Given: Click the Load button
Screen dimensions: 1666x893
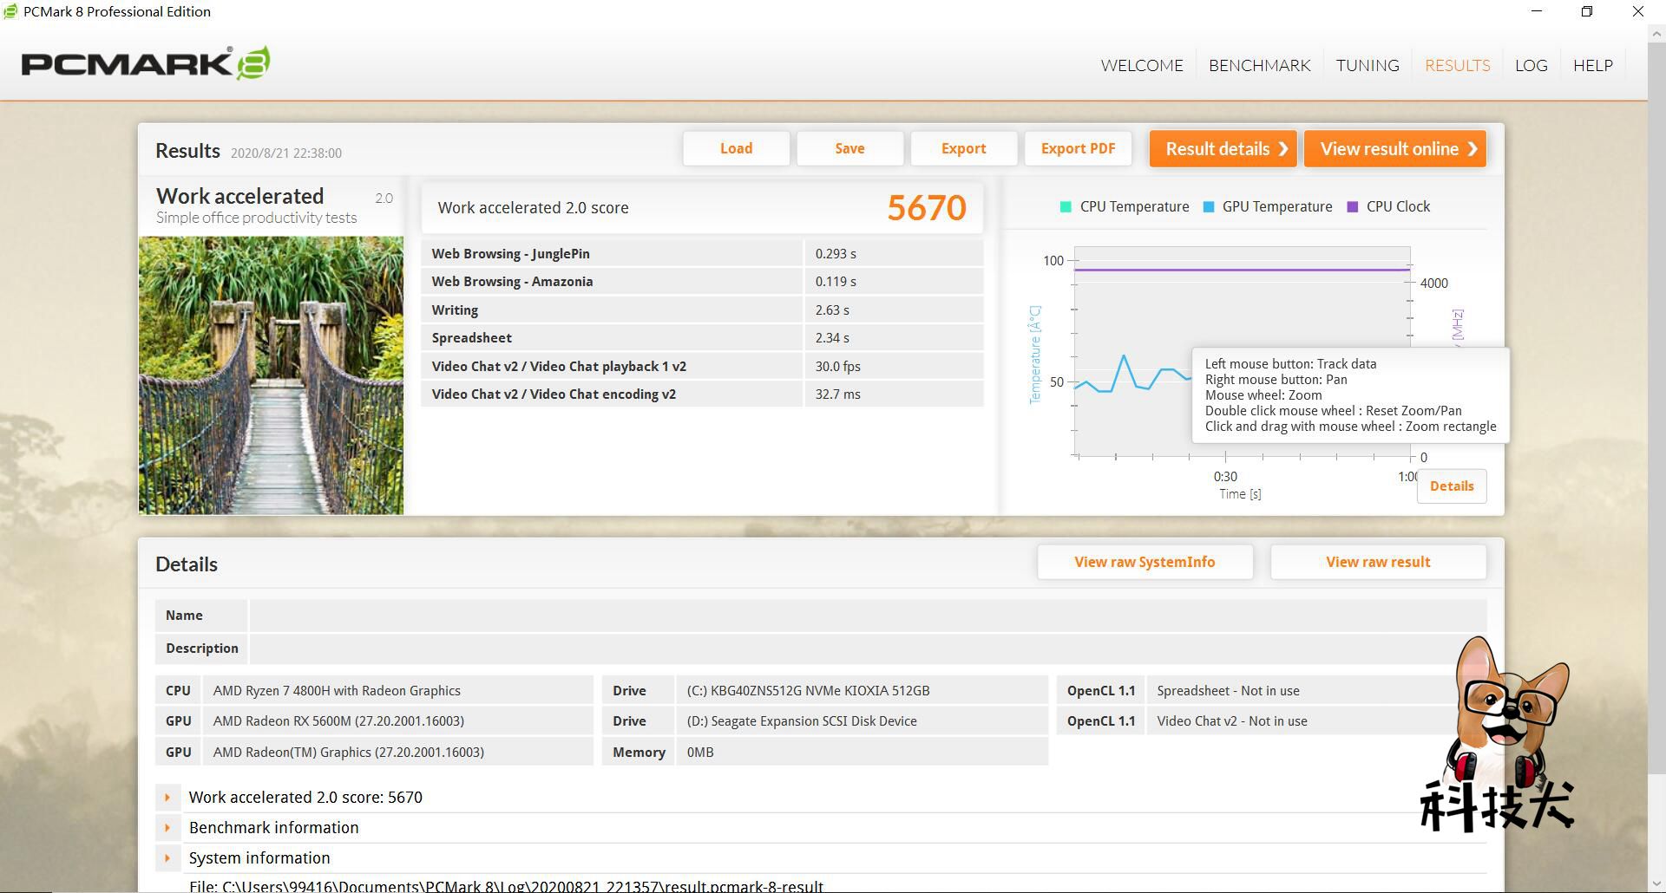Looking at the screenshot, I should click(736, 149).
